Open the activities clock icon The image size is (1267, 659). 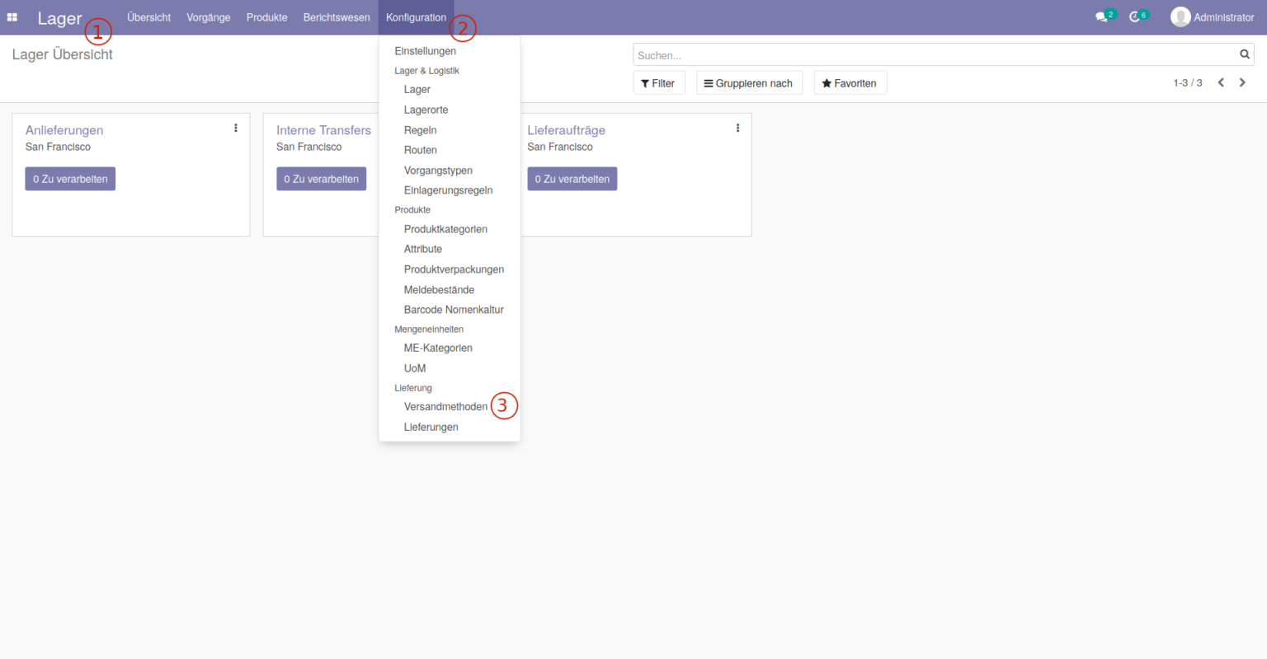pos(1136,15)
